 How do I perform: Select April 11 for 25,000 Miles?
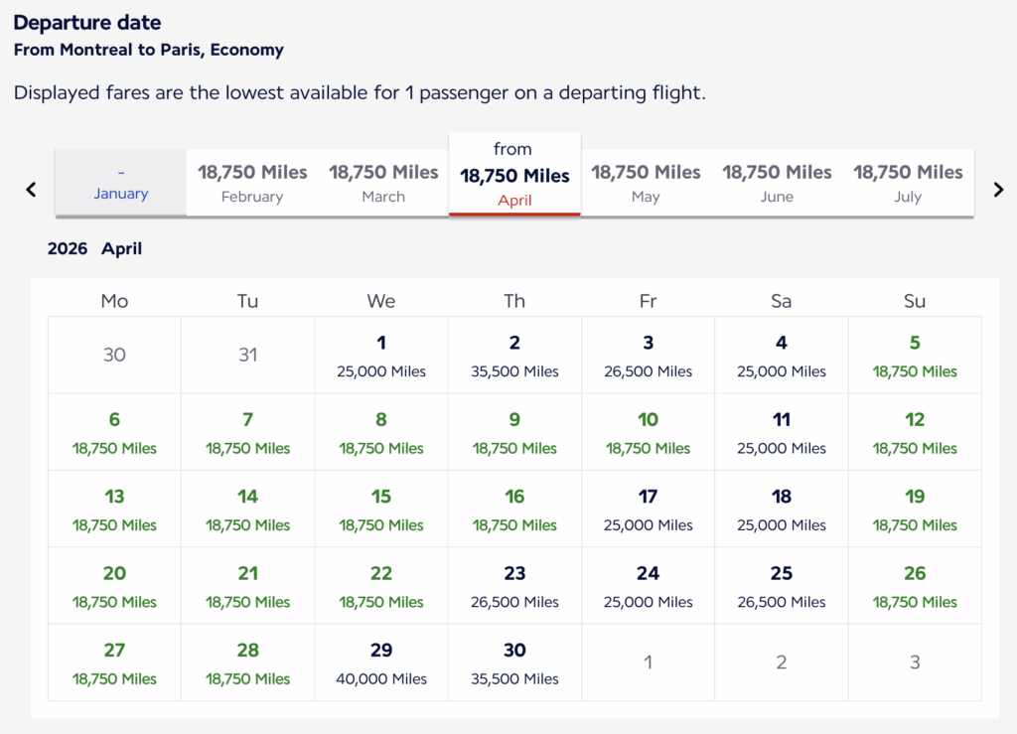pyautogui.click(x=781, y=432)
